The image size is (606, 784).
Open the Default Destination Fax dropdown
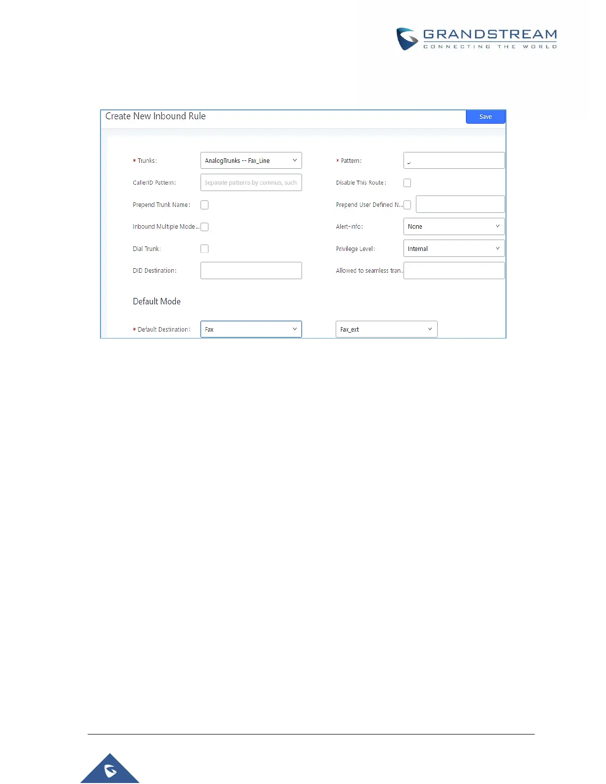pos(251,329)
